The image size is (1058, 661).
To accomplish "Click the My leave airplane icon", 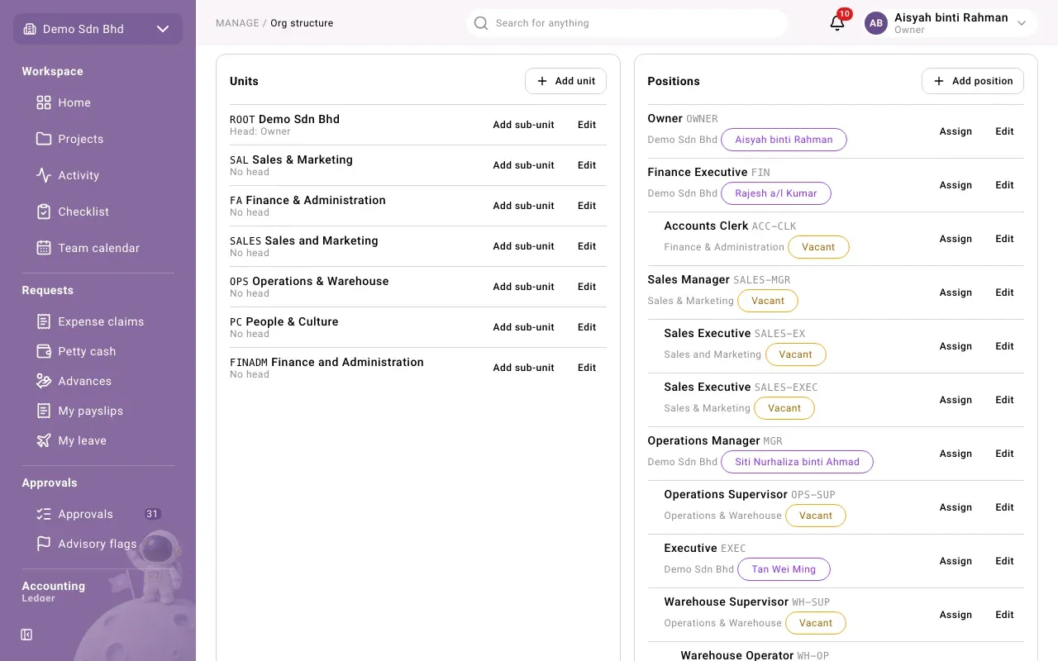I will (x=44, y=440).
